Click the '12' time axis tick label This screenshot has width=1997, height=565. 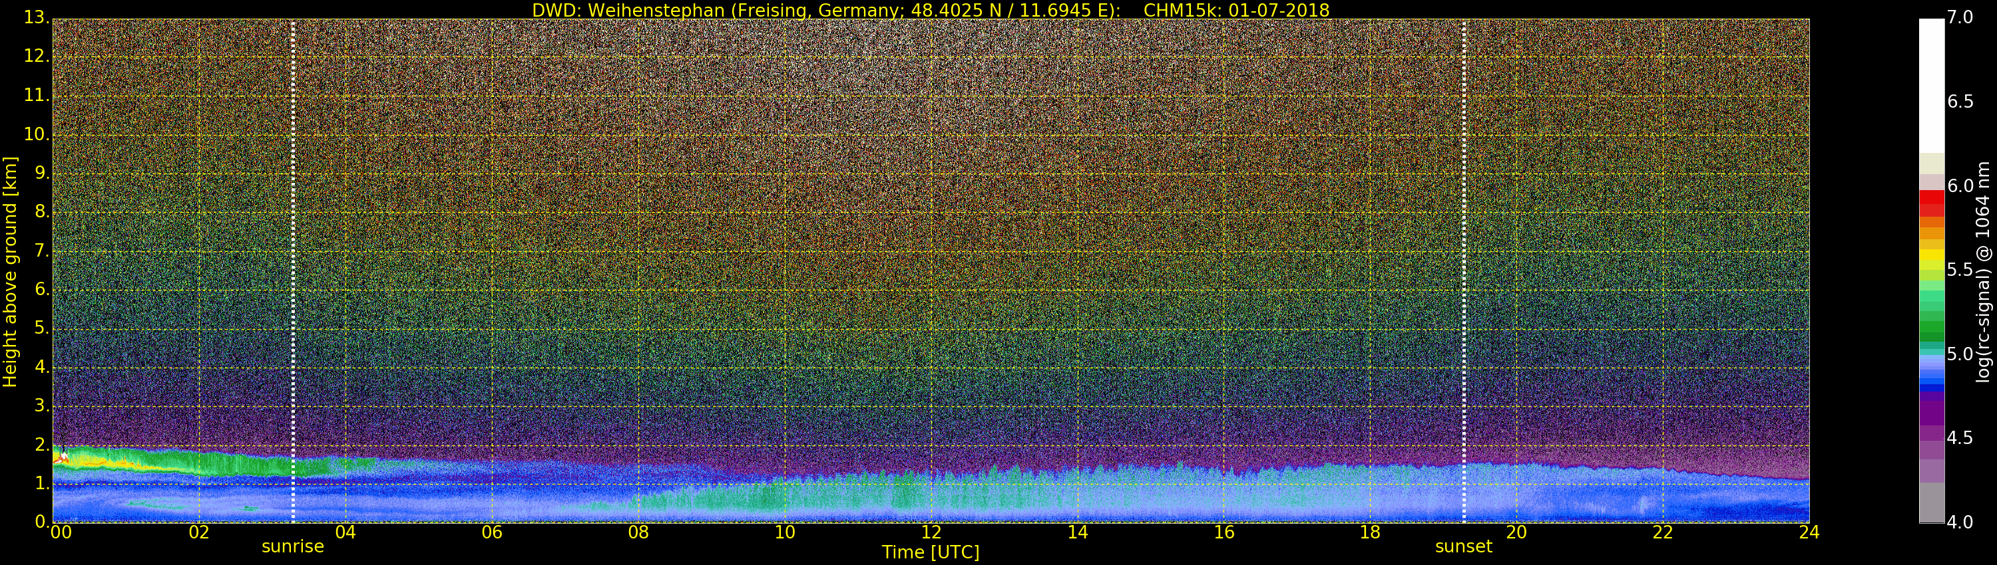(x=931, y=532)
